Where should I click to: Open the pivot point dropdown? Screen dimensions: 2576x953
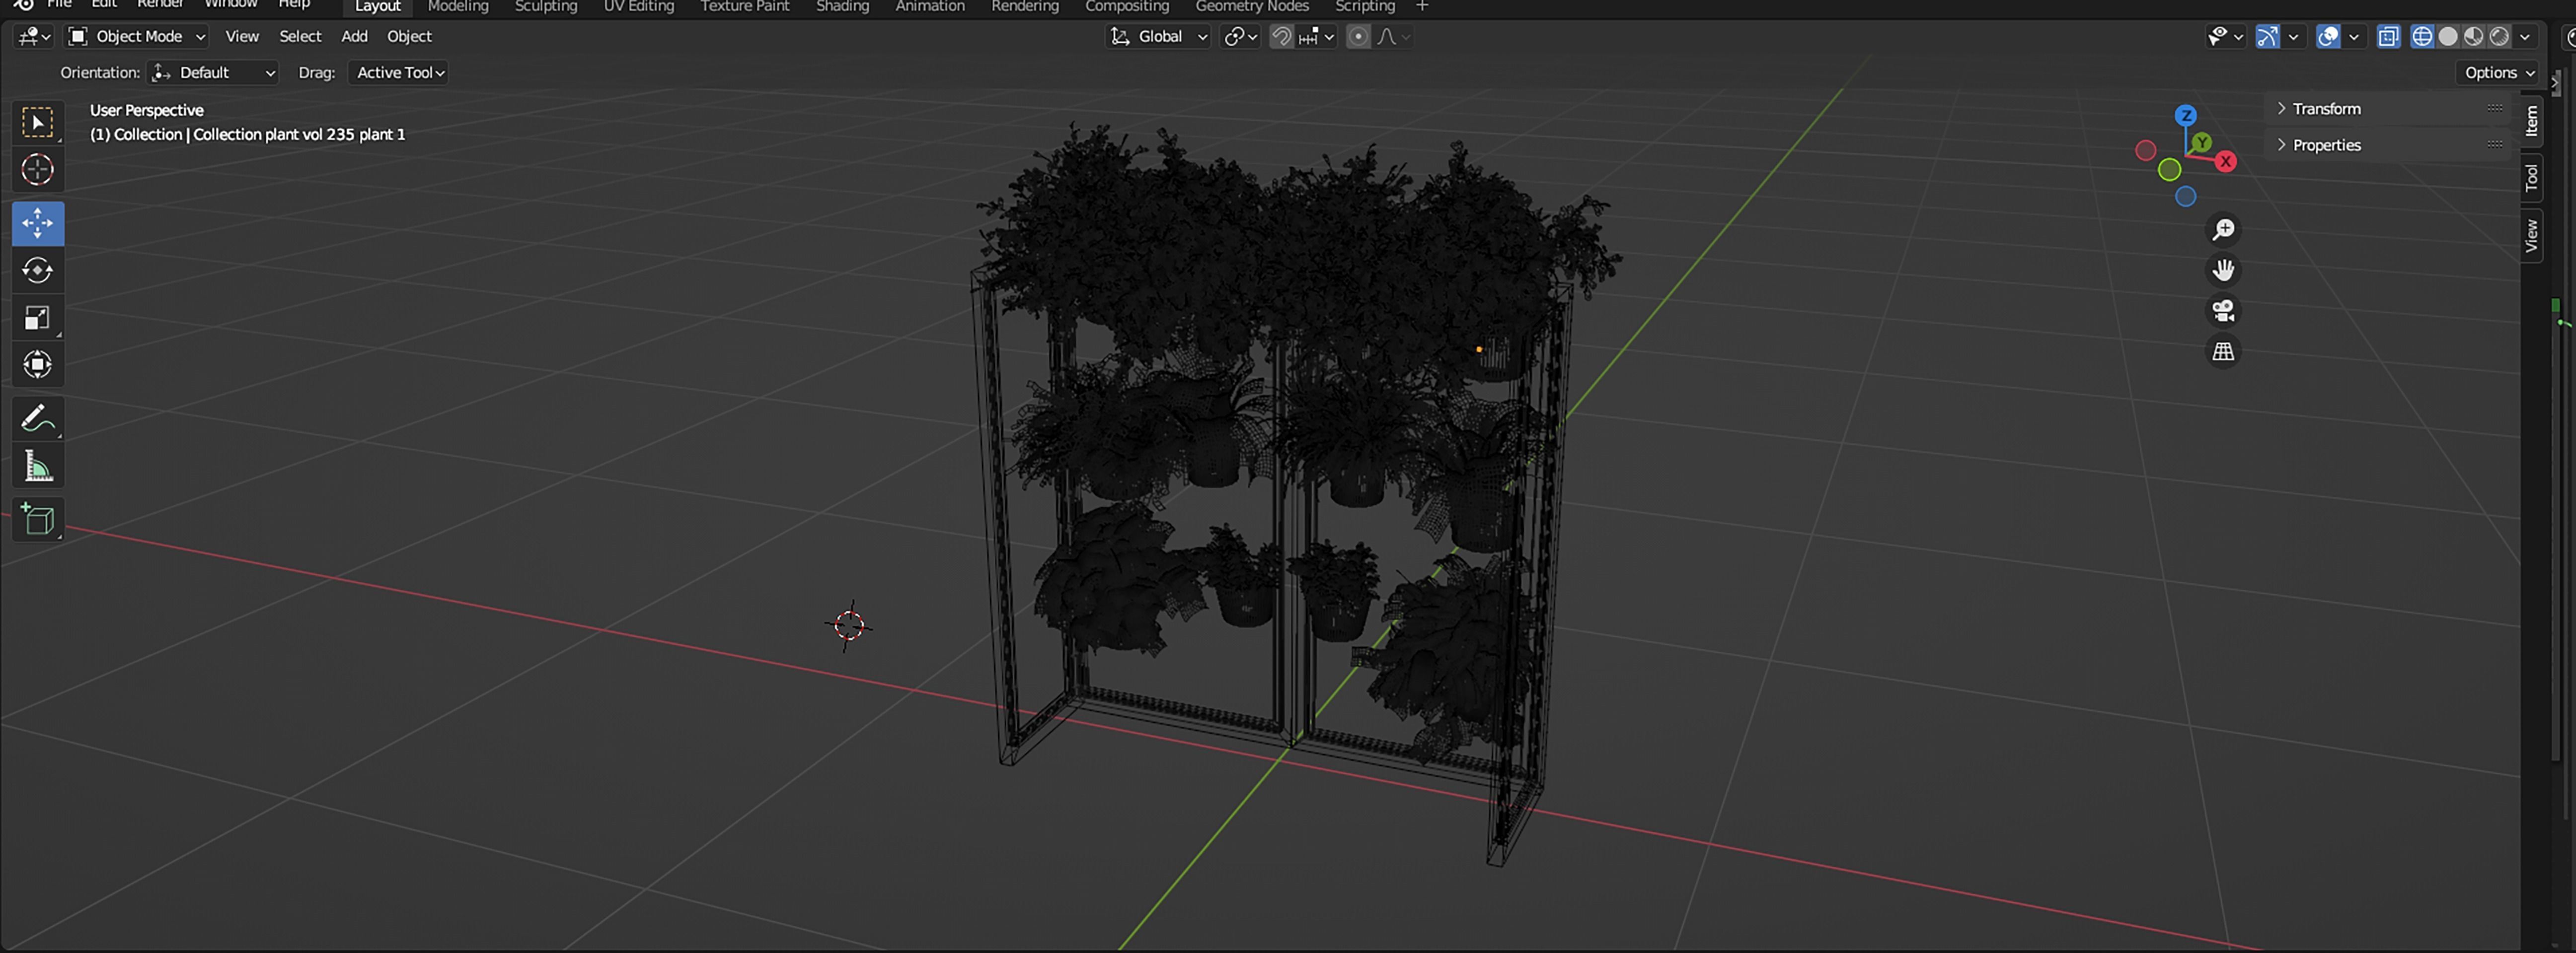pyautogui.click(x=1240, y=37)
